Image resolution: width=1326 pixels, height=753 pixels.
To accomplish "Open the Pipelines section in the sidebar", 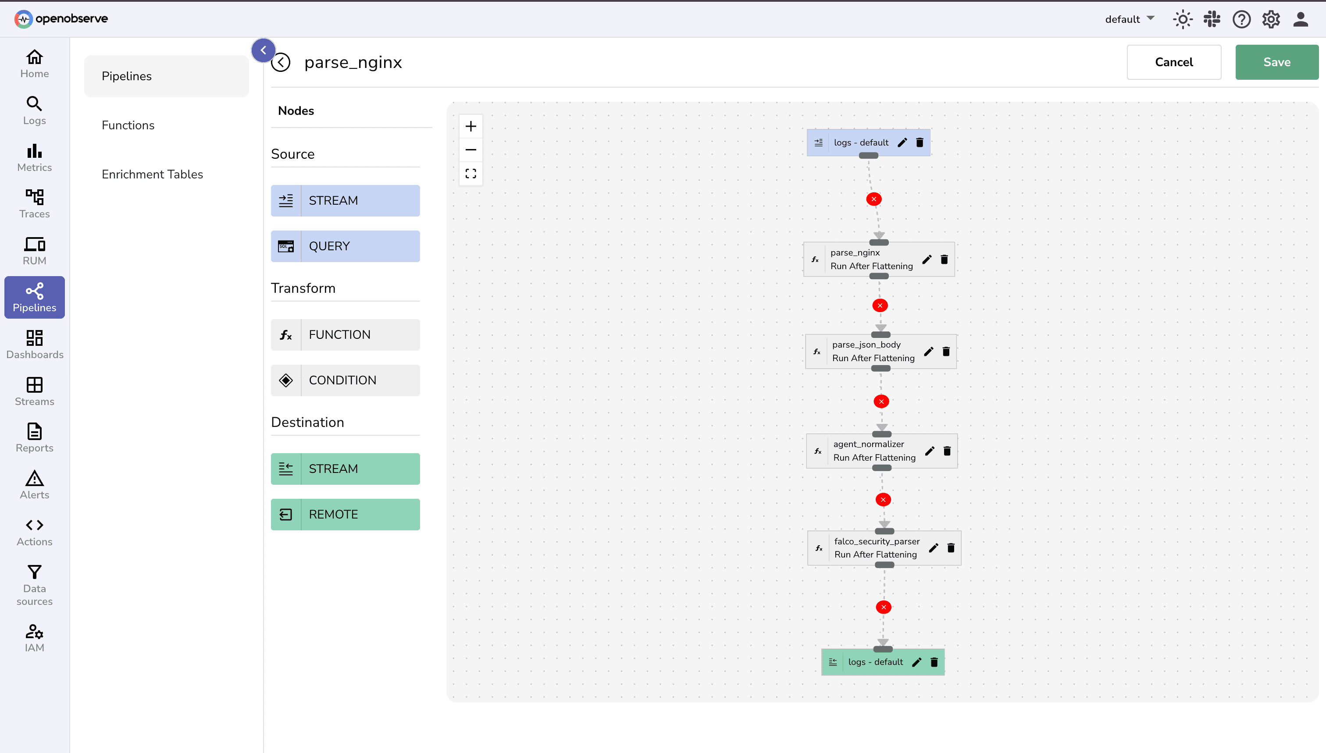I will click(34, 297).
